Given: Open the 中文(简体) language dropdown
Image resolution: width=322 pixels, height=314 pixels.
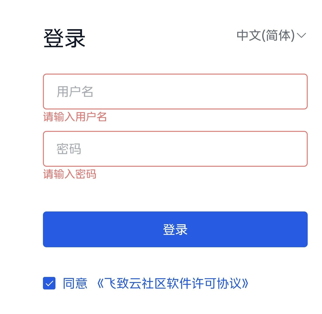Looking at the screenshot, I should point(271,35).
